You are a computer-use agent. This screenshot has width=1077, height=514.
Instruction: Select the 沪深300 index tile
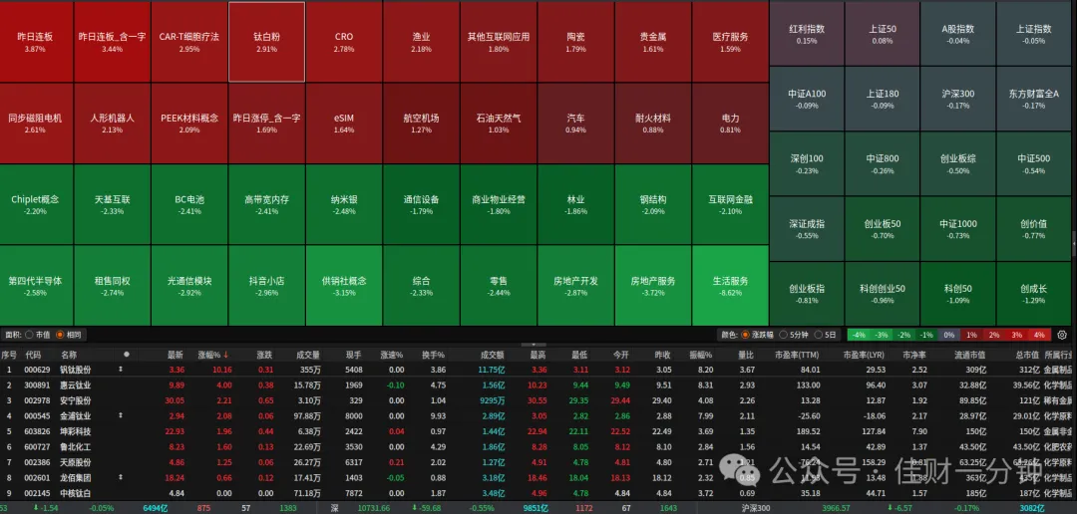tap(958, 99)
